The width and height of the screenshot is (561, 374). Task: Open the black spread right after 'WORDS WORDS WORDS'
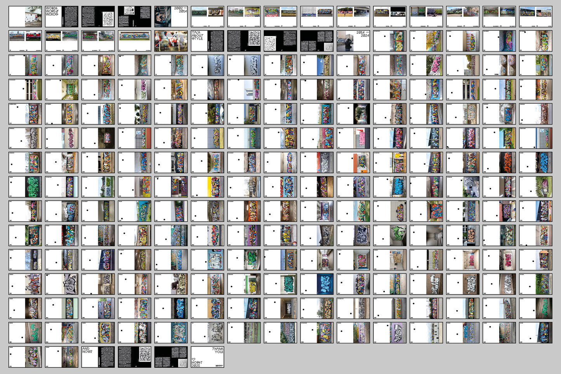(x=98, y=17)
